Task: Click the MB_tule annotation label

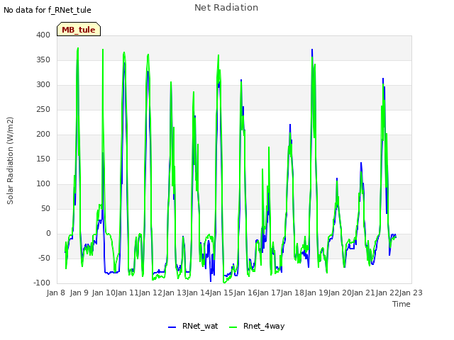Action: (79, 29)
